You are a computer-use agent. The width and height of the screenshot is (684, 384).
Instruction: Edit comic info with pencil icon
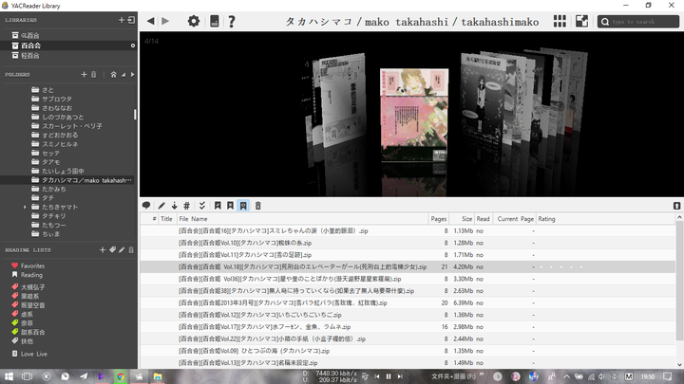tap(161, 206)
